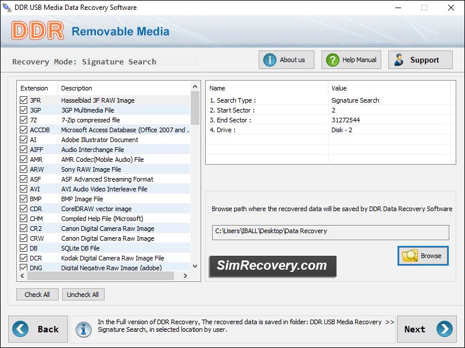This screenshot has height=348, width=465.
Task: Click the Support person icon
Action: click(x=399, y=60)
